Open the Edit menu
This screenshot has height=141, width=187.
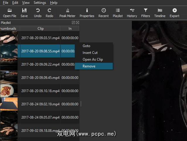tap(15, 3)
